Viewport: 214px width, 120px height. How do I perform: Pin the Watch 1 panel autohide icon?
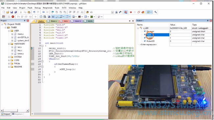(207, 21)
